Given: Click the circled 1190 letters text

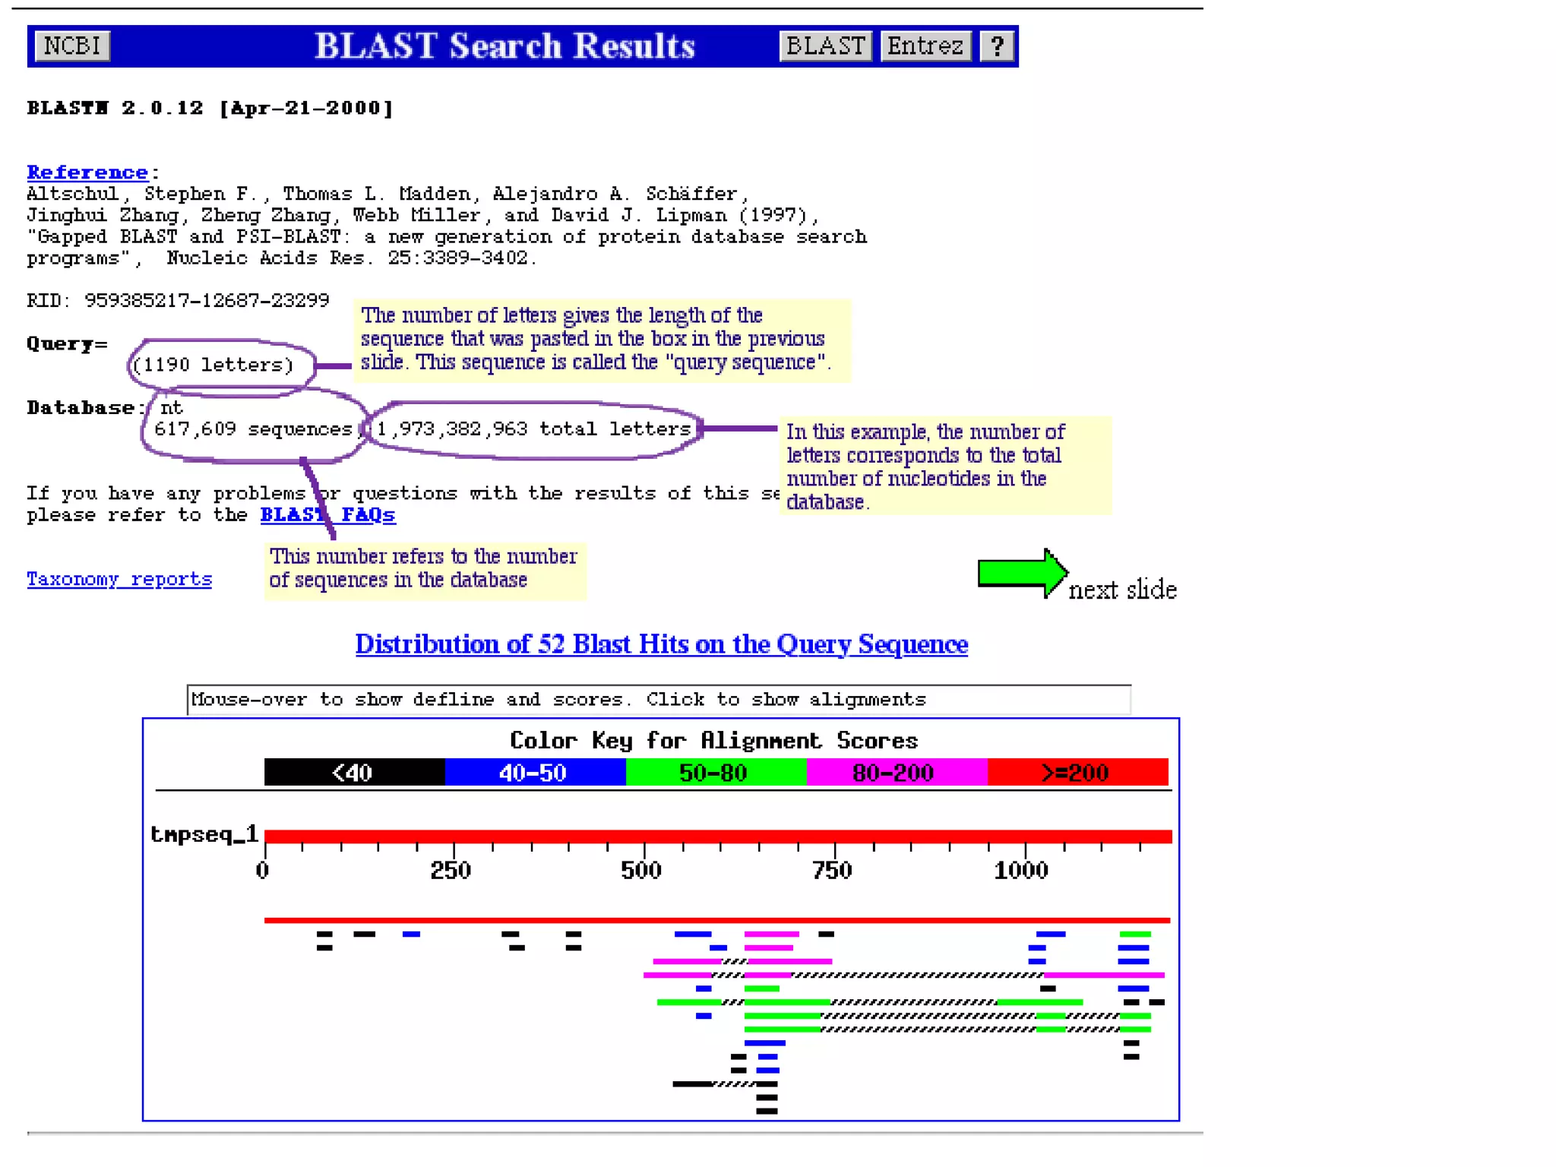Looking at the screenshot, I should pos(213,365).
